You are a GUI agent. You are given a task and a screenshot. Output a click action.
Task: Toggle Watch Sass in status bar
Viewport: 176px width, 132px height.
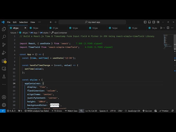tap(71, 111)
